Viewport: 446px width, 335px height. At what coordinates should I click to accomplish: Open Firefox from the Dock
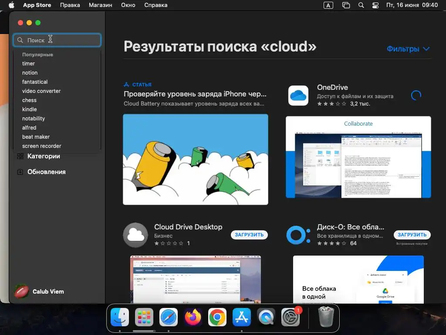coord(193,317)
